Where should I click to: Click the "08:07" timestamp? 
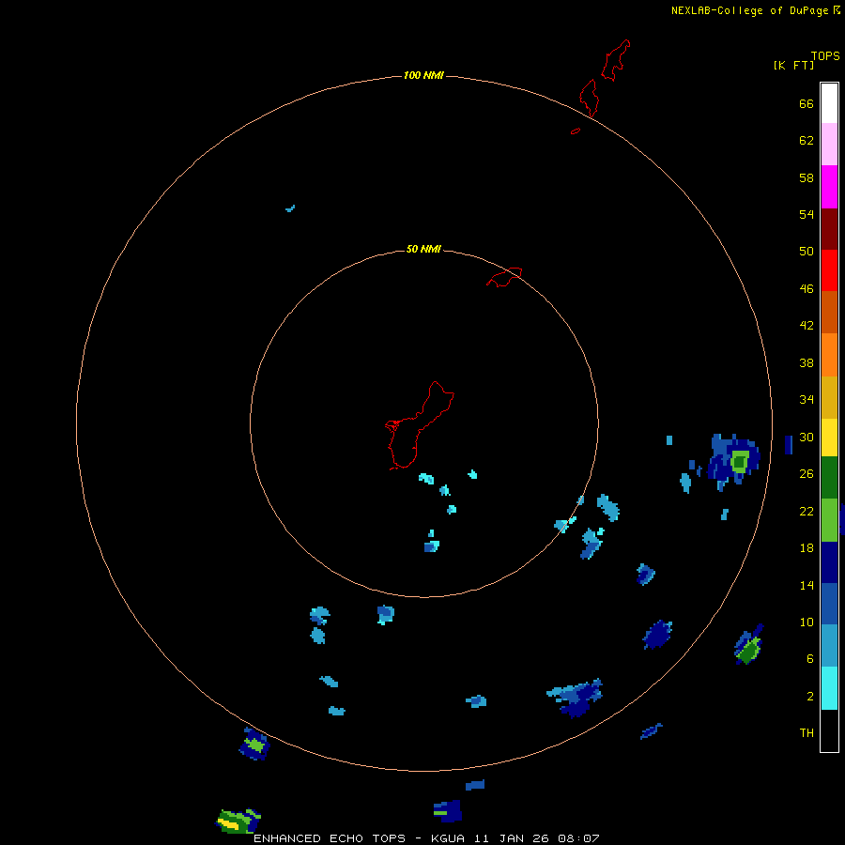coord(578,838)
